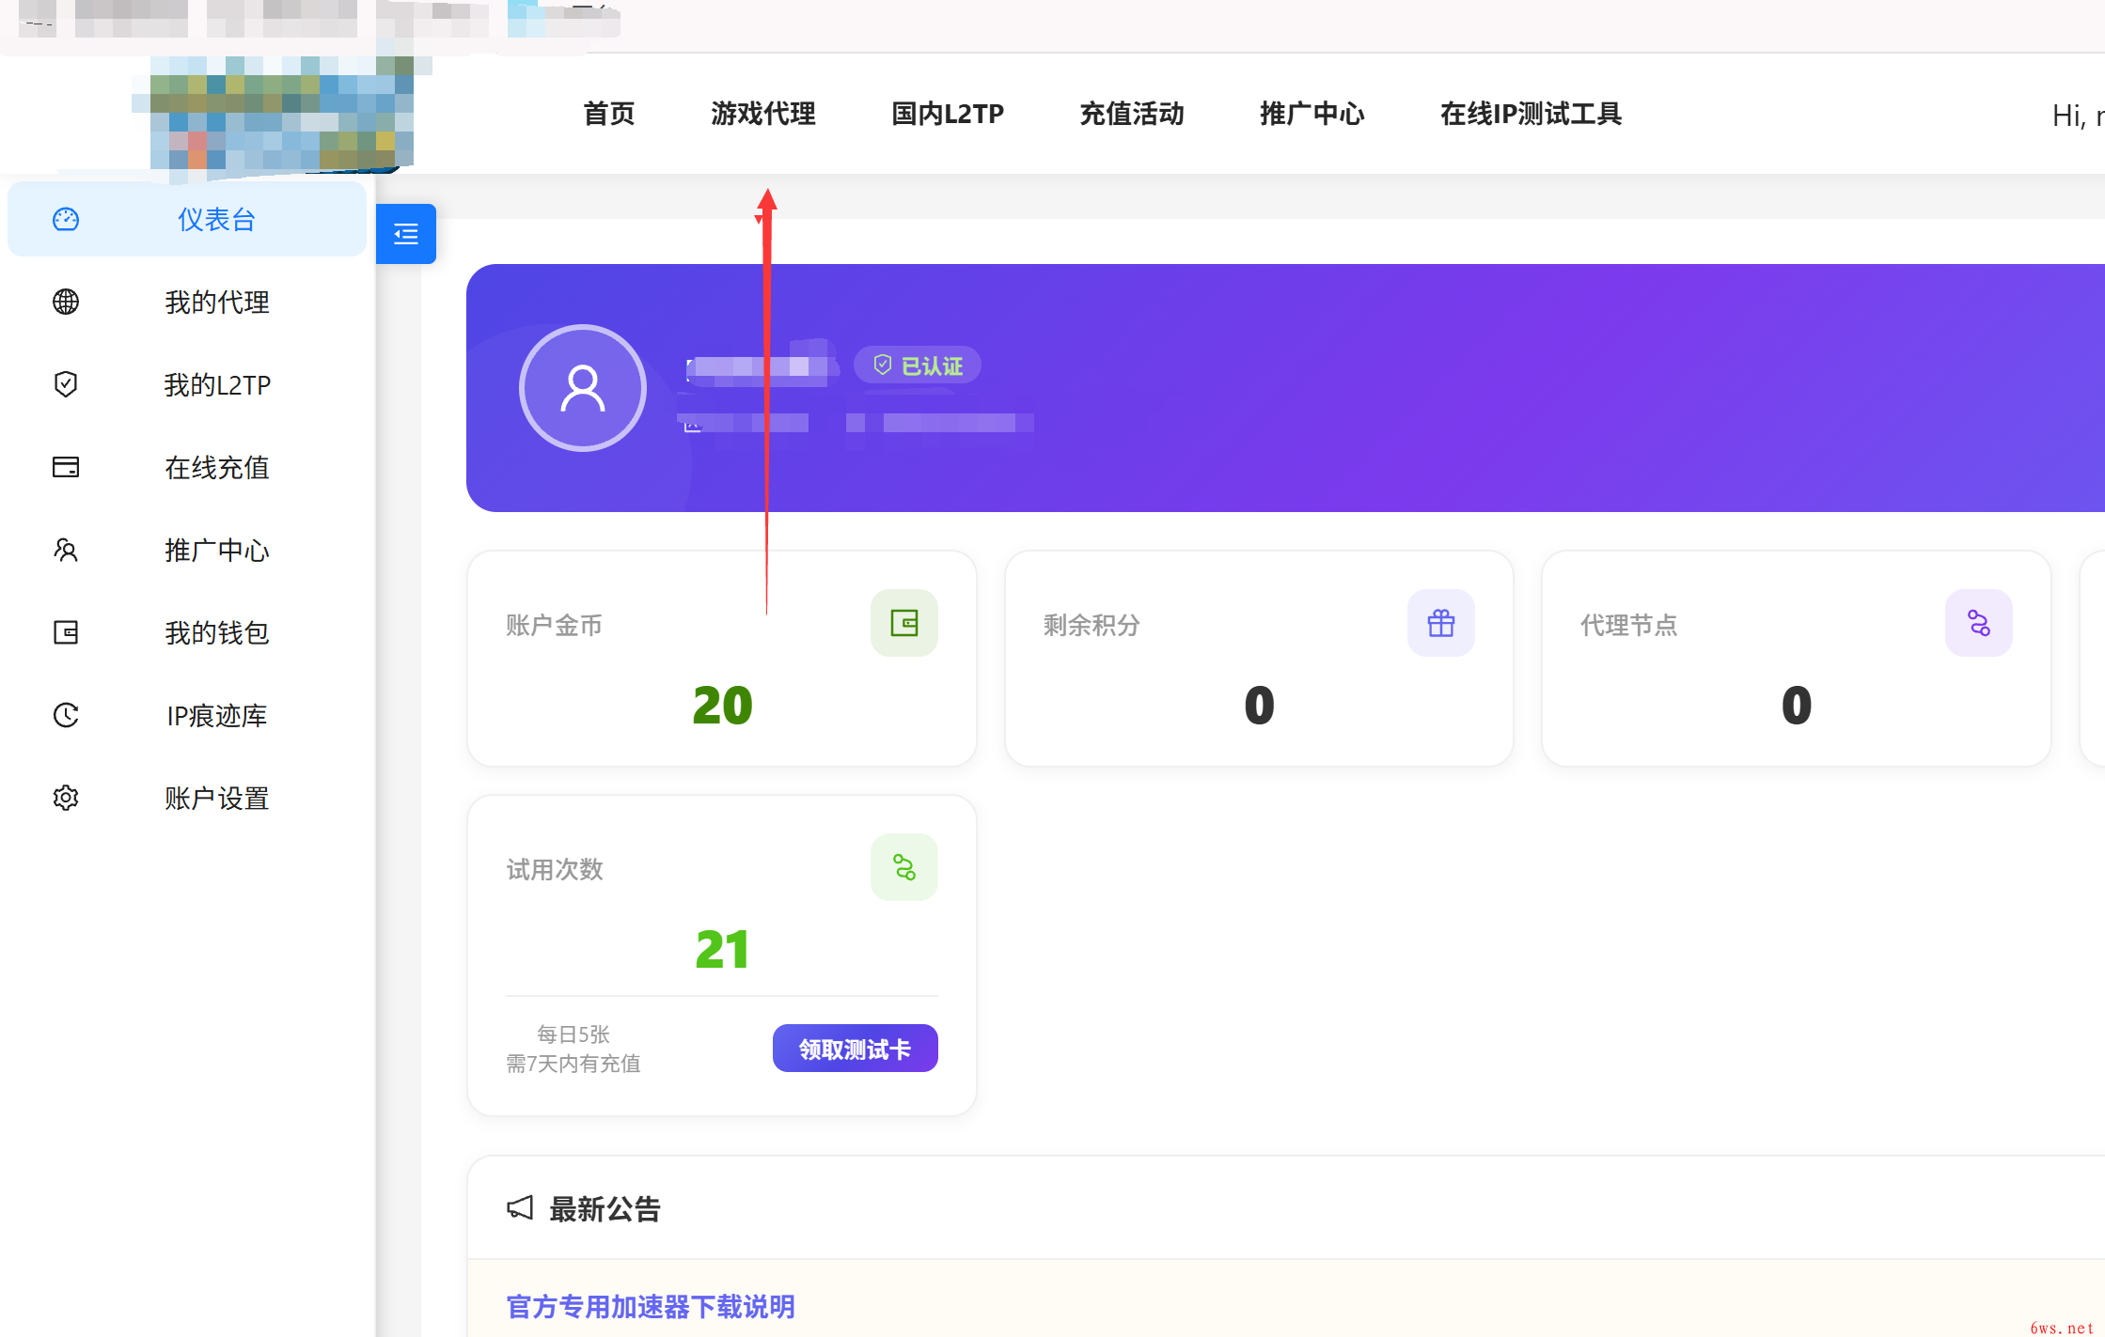Open 官方专用加速器下载说明 announcement link
Image resolution: width=2105 pixels, height=1337 pixels.
point(651,1307)
